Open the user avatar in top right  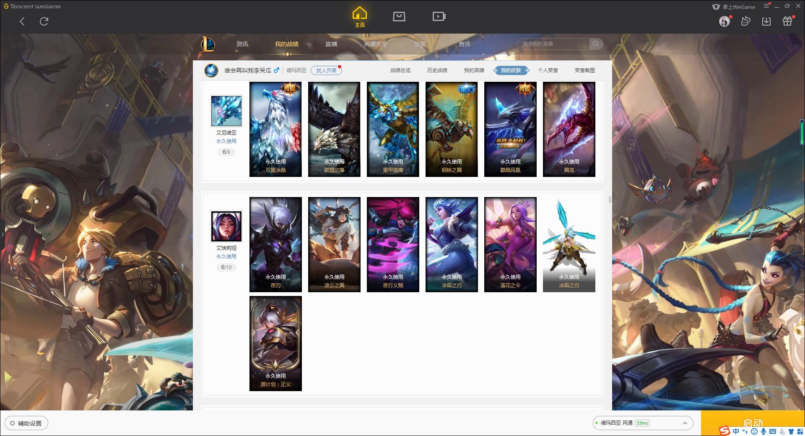(x=724, y=21)
